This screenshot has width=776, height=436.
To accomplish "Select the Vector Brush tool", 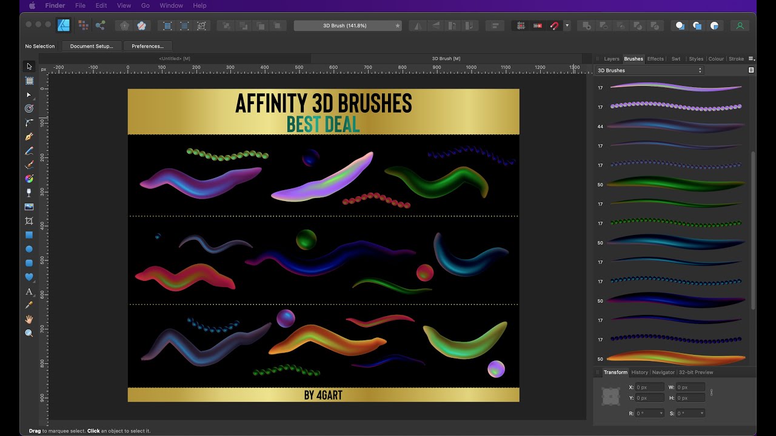I will click(29, 165).
